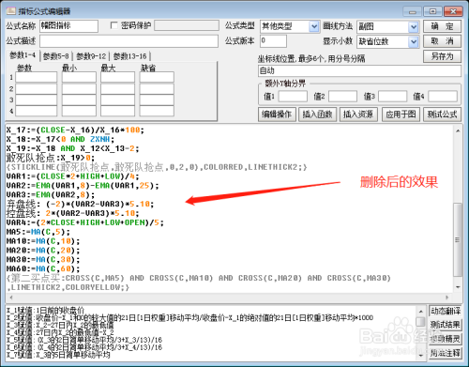The width and height of the screenshot is (469, 367).
Task: Click the row 1 参数 name field
Action: point(37,77)
